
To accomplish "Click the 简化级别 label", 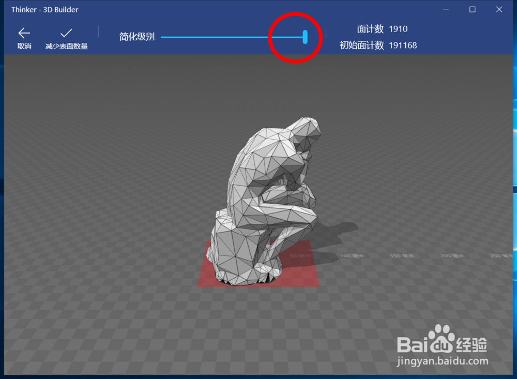I will (137, 36).
